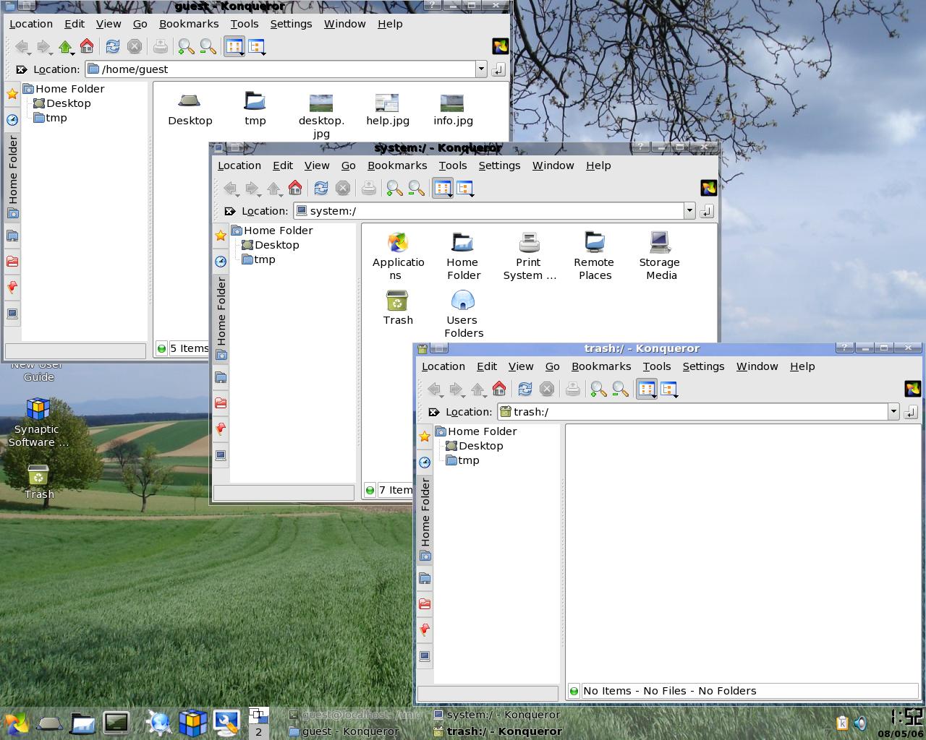Viewport: 926px width, 740px height.
Task: Expand location dropdown in system:/ window
Action: [x=689, y=211]
